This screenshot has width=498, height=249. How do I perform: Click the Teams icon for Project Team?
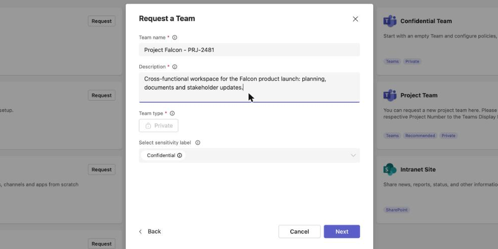pyautogui.click(x=390, y=95)
